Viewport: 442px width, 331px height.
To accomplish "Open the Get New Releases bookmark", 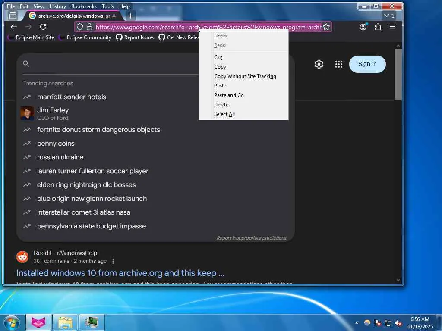I will click(x=179, y=37).
